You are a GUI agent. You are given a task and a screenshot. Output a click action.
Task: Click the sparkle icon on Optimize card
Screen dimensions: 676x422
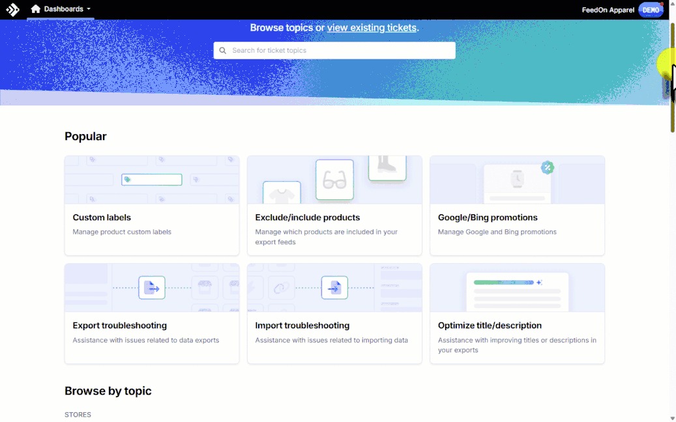pos(539,283)
